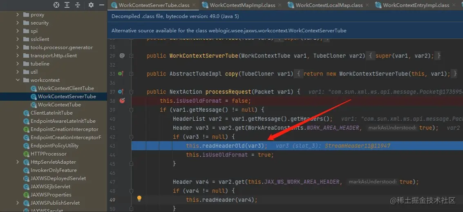Expand the JAXWSPublishServlet node
This screenshot has width=463, height=212.
18,203
